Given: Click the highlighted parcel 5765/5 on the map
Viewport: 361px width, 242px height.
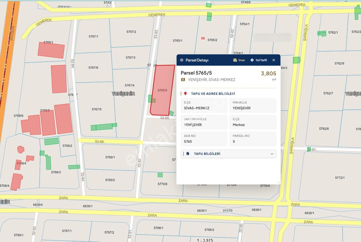Looking at the screenshot, I should (162, 90).
